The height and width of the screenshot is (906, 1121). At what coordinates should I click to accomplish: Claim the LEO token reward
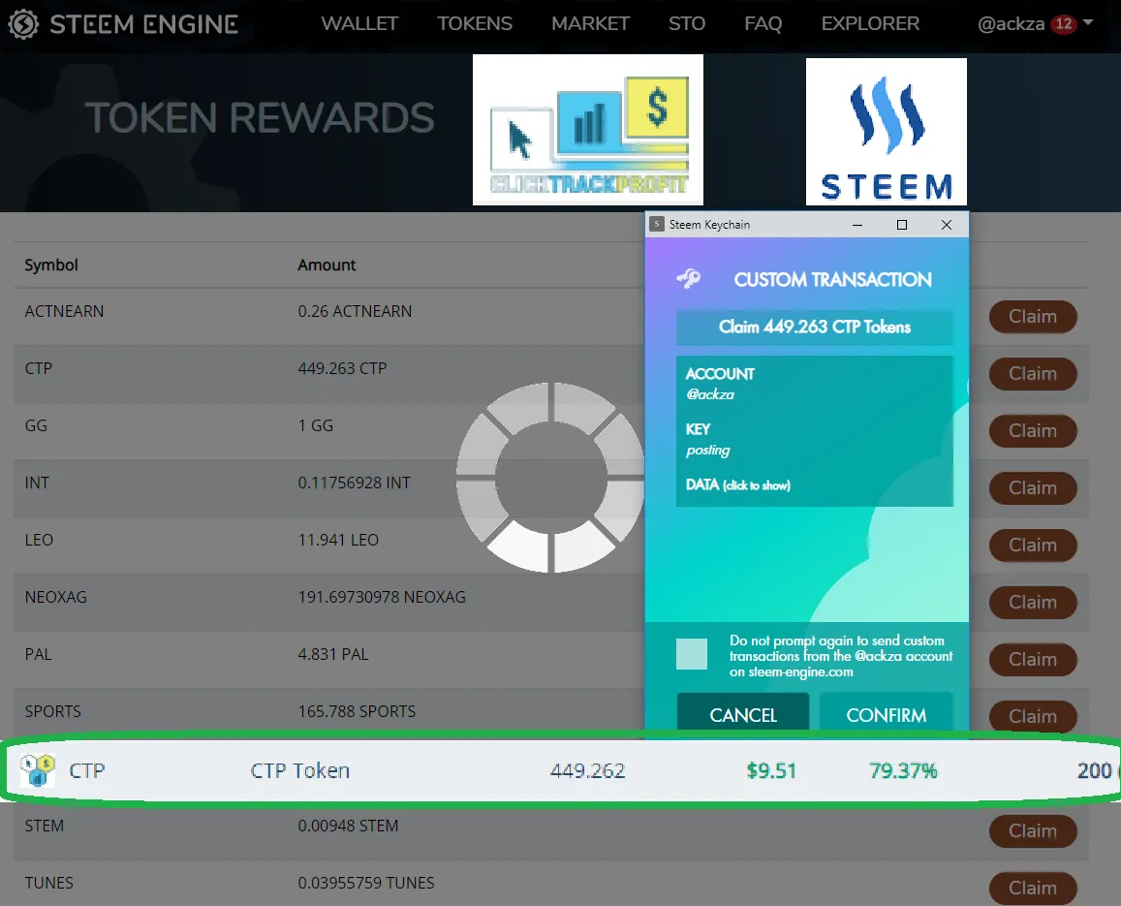coord(1033,546)
